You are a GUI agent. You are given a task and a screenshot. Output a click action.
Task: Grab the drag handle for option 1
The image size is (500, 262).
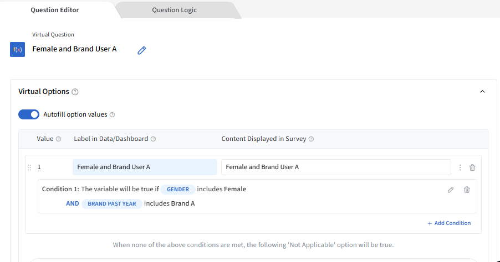click(29, 167)
